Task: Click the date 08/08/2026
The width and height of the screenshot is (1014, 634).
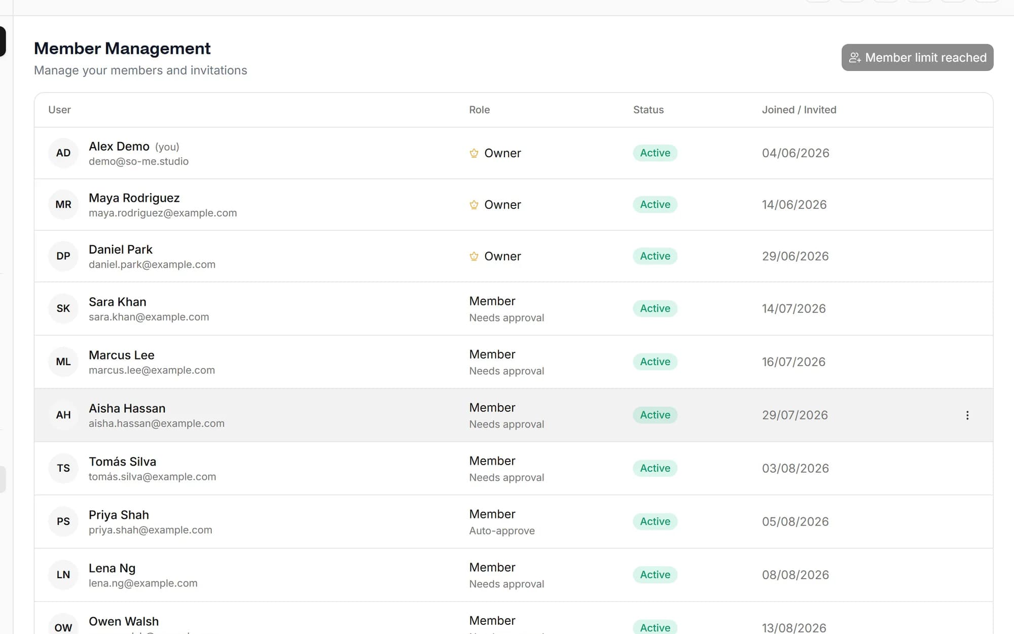Action: [x=795, y=575]
